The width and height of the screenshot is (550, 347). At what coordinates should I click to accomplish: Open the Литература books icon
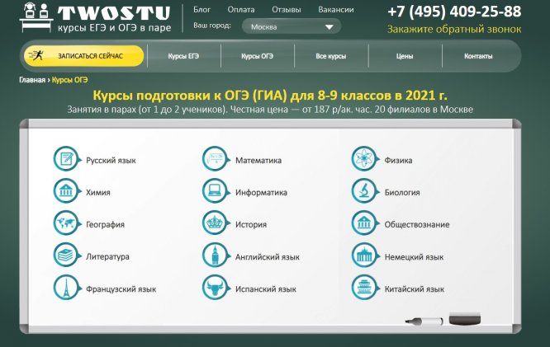tap(66, 256)
